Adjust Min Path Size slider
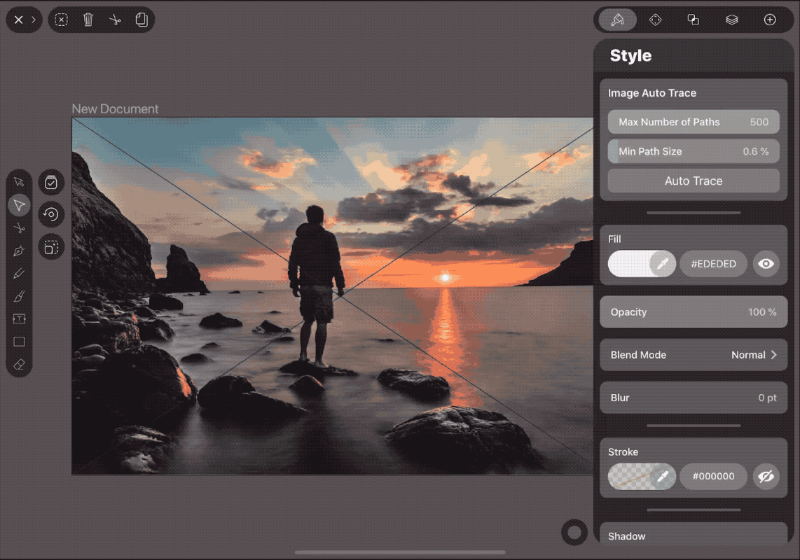The height and width of the screenshot is (560, 800). coord(694,151)
